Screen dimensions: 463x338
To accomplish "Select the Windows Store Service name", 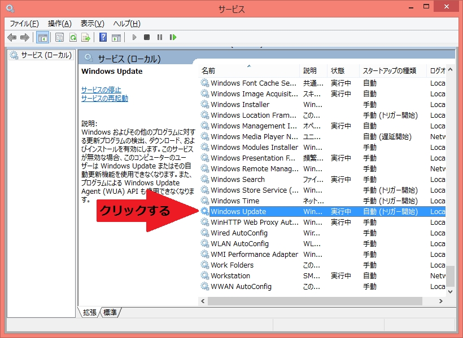I will coord(255,190).
